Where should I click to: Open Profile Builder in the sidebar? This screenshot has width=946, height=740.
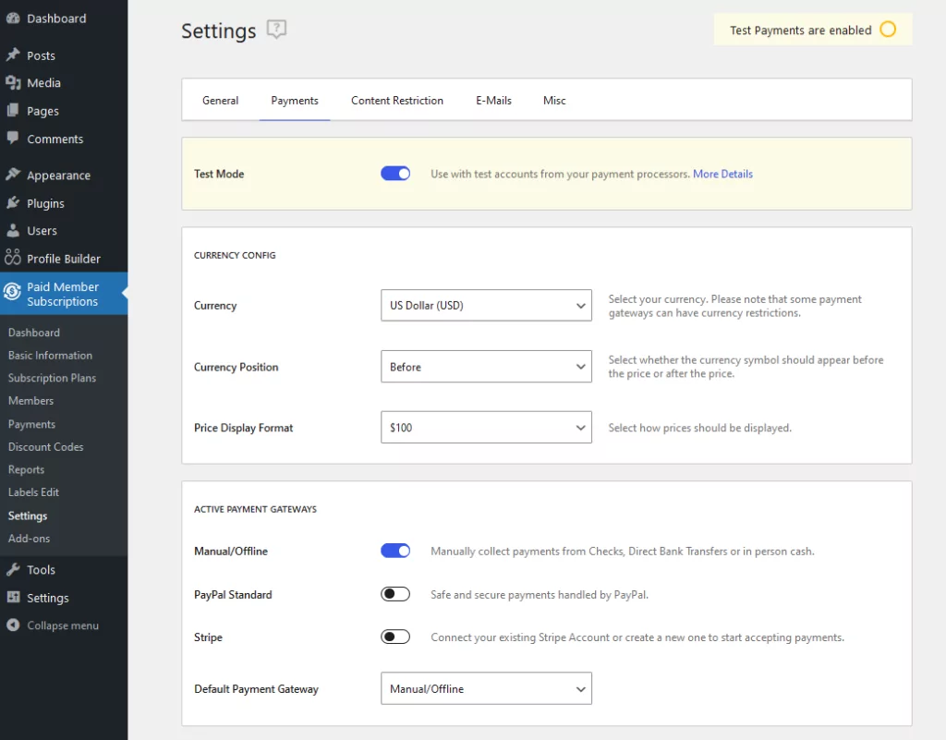click(64, 259)
